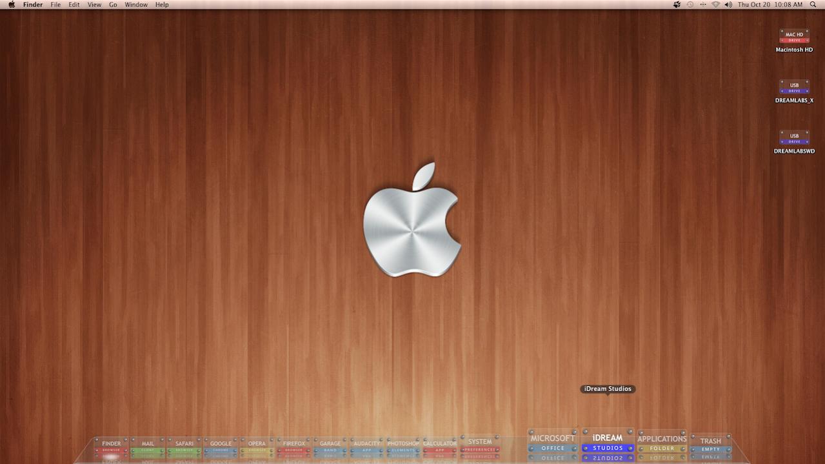Click the paw print menu bar icon
The image size is (825, 464).
tap(677, 5)
